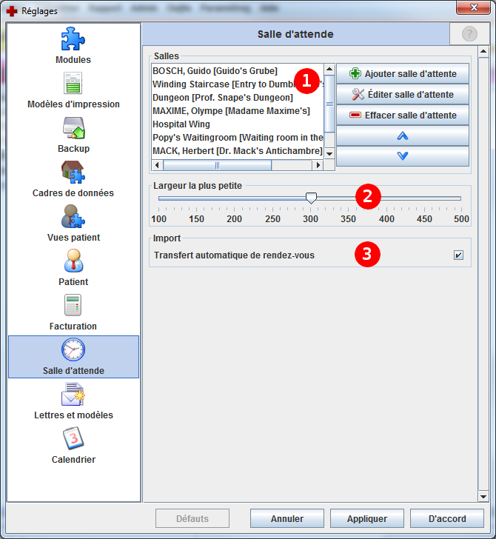Click Effacer salle d'attente button
496x539 pixels.
point(403,115)
